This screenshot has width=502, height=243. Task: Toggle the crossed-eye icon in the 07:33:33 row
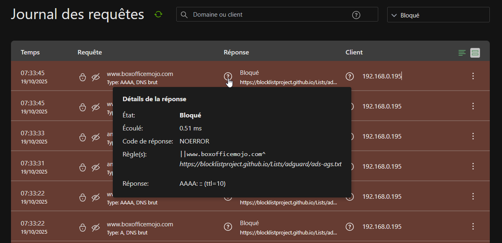coord(96,137)
